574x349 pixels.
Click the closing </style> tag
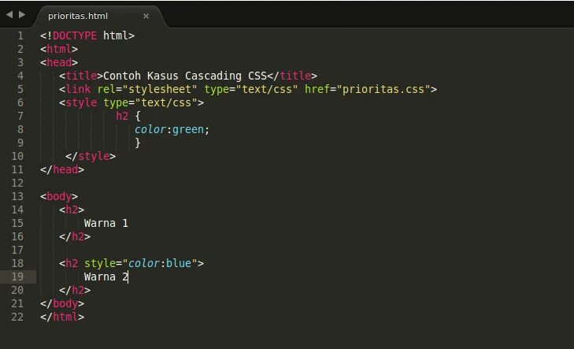coord(91,156)
